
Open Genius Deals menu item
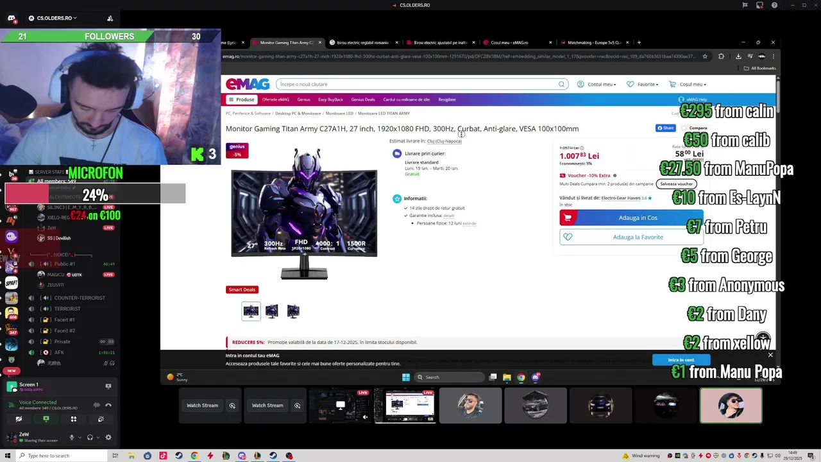[362, 99]
